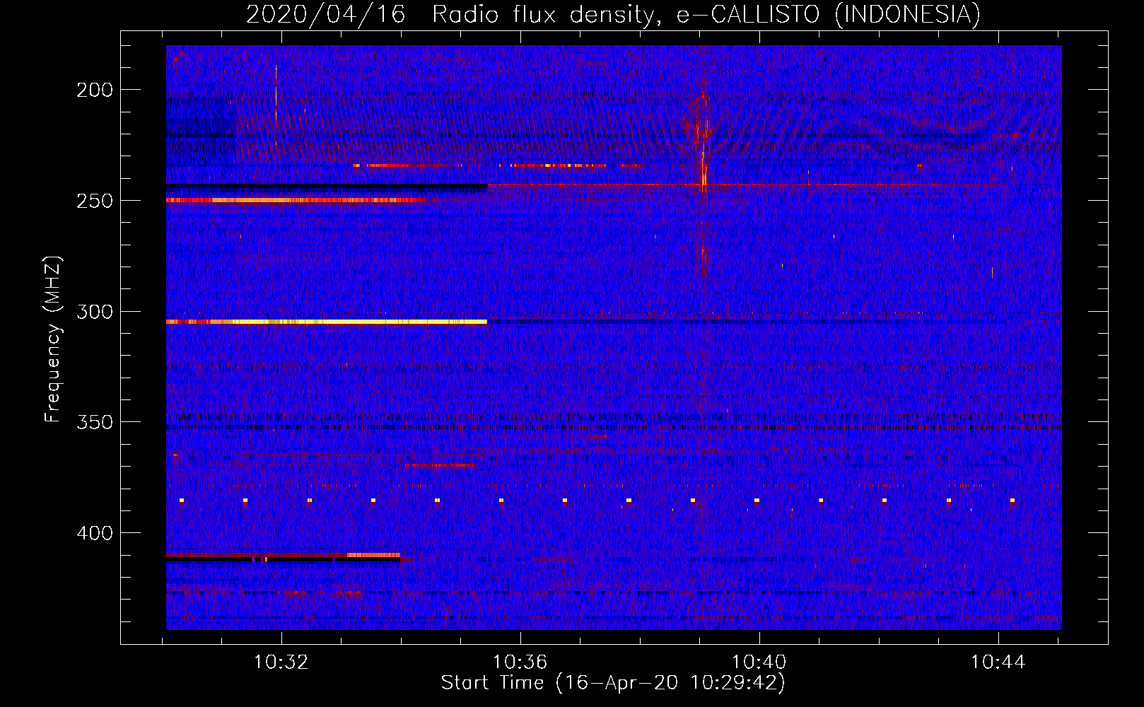Click the 10:36 time tick label
Screen dimensions: 1144x707
(x=520, y=662)
